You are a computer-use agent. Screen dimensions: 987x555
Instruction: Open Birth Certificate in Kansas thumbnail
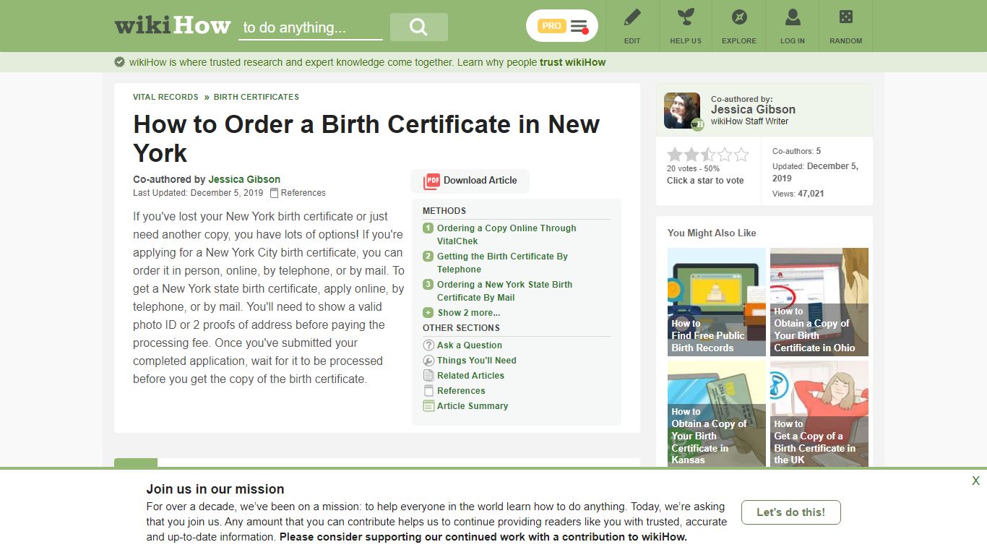point(717,415)
